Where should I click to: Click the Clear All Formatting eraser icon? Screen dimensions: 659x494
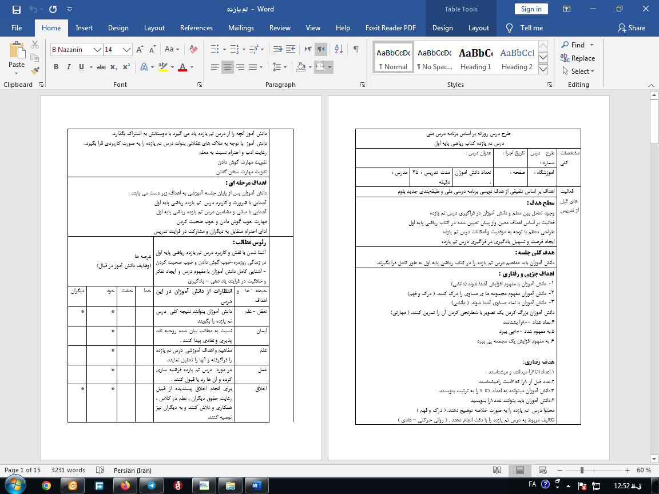point(193,50)
